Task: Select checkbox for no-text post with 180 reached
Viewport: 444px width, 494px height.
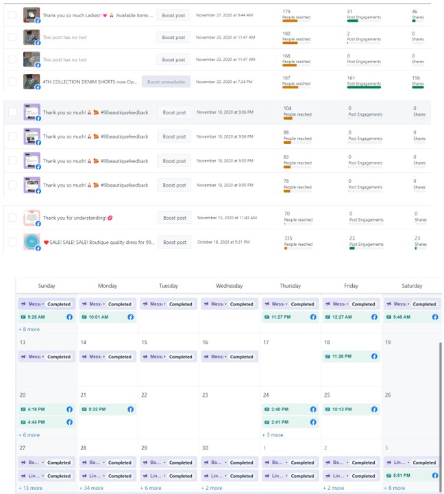Action: 12,37
